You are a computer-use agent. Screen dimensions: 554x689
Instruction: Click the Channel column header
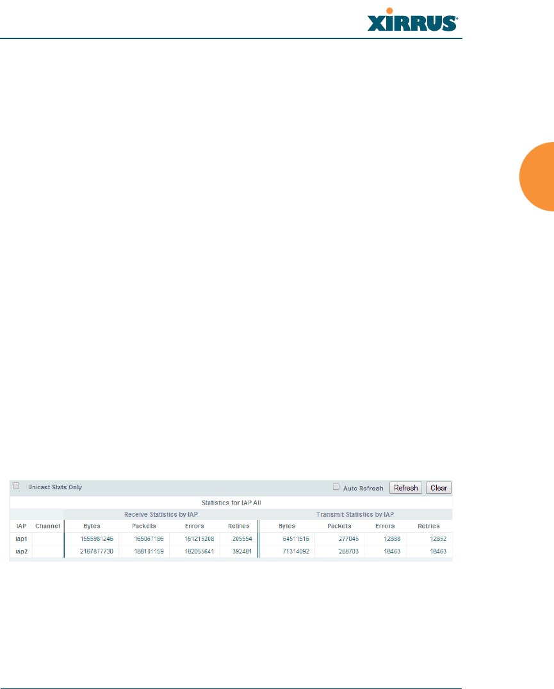click(x=47, y=526)
